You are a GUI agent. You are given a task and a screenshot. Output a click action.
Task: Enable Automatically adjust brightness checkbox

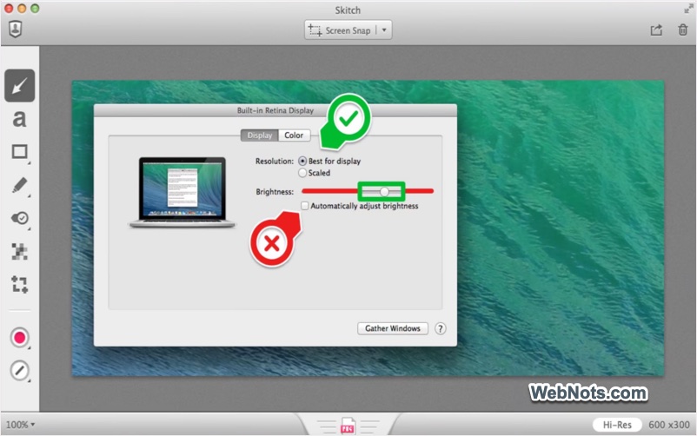click(x=304, y=206)
